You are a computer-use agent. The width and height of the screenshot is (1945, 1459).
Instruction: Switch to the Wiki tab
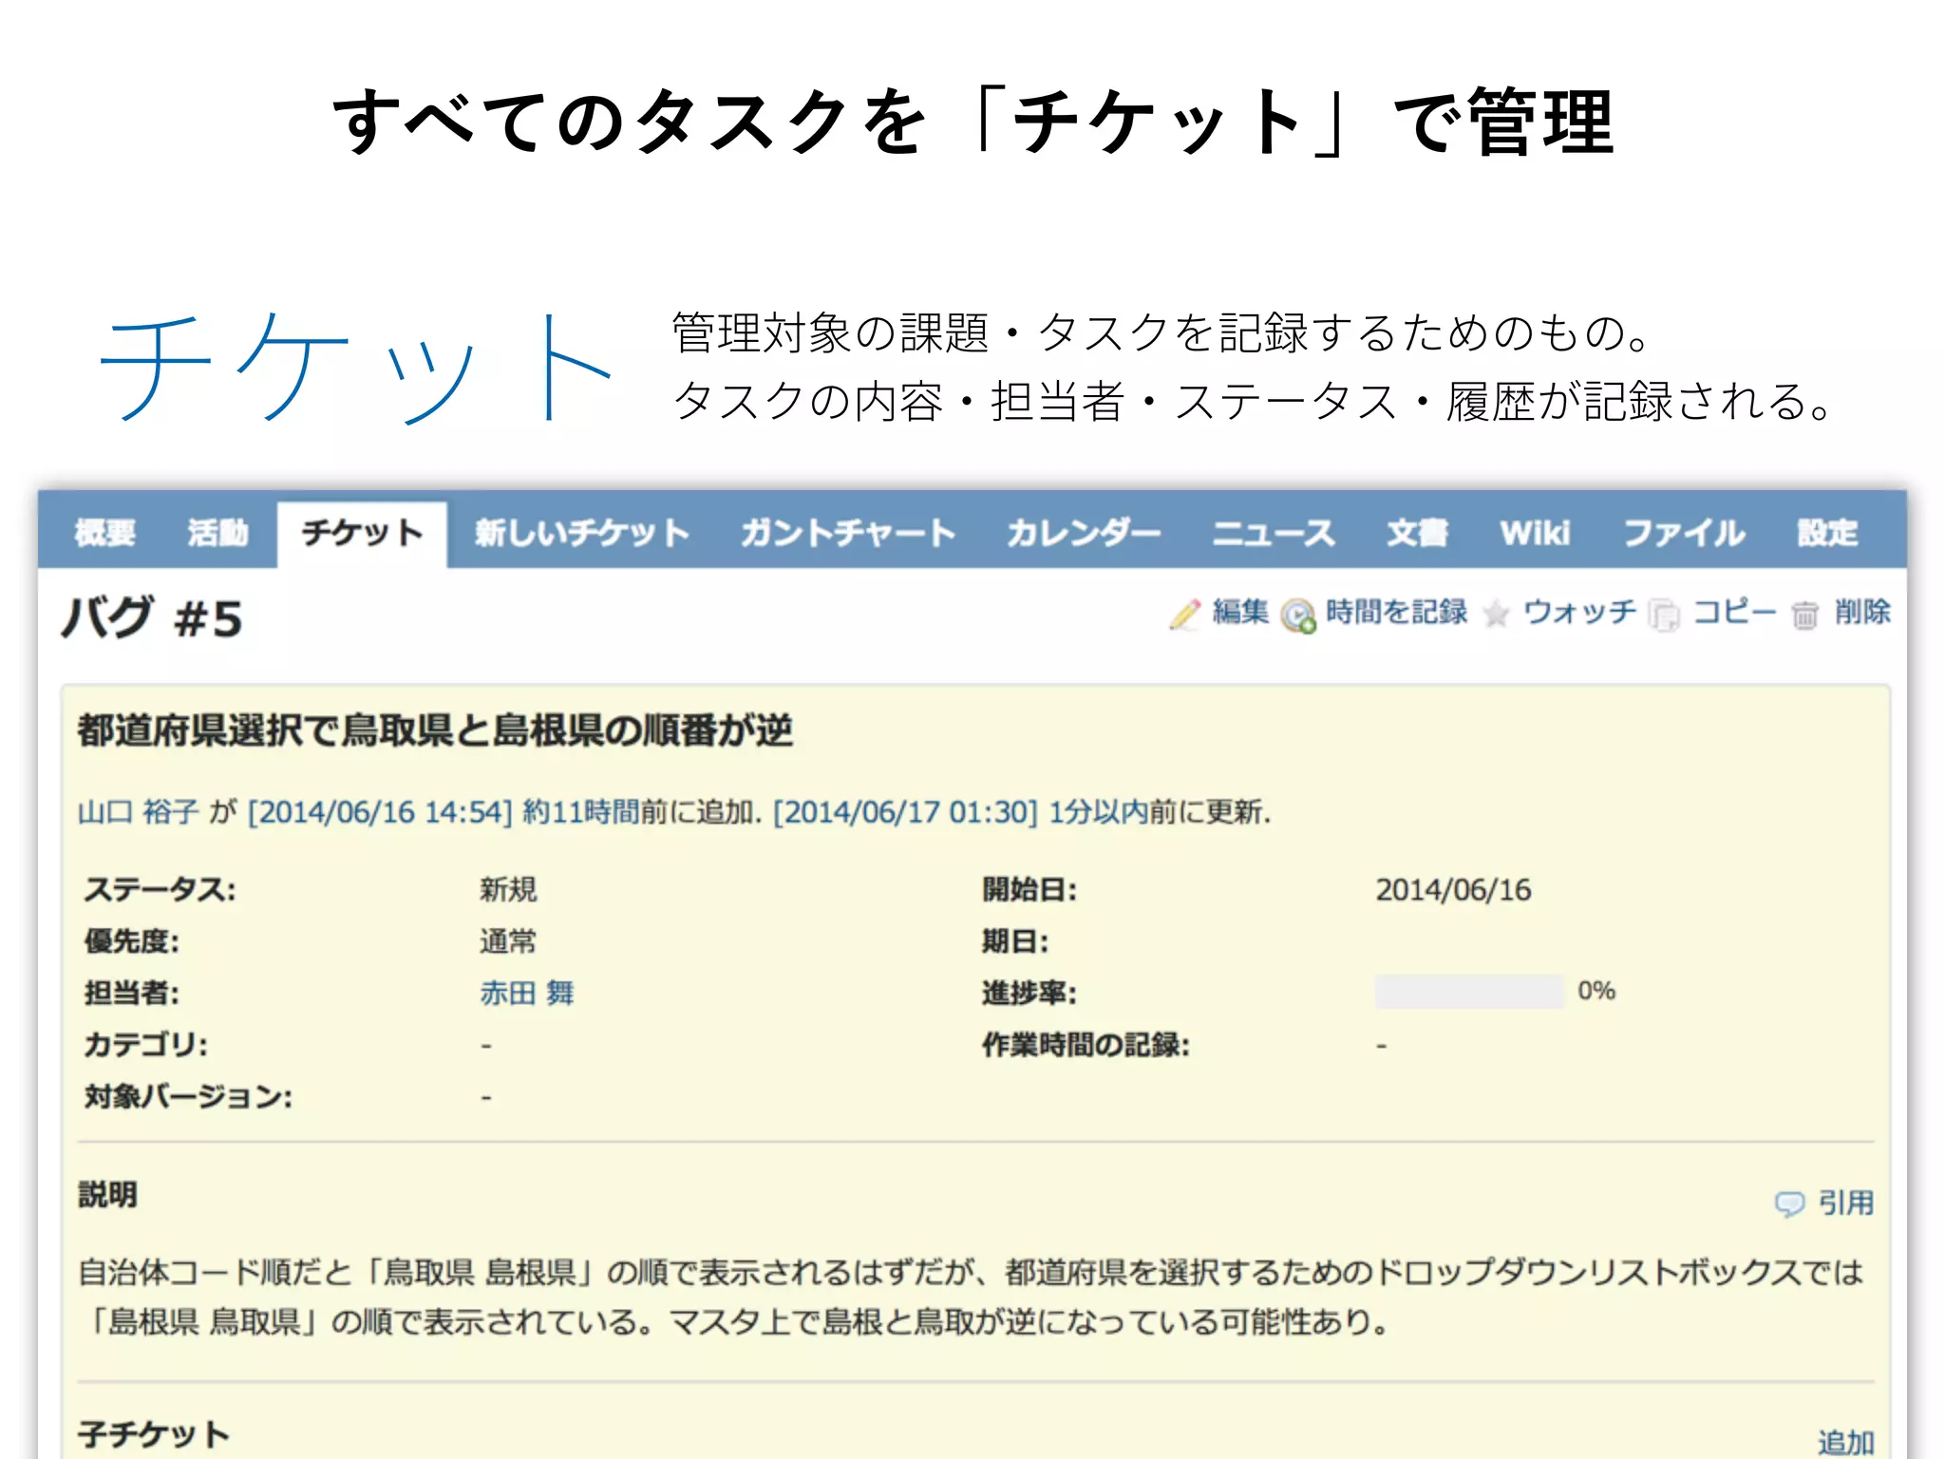pos(1535,533)
